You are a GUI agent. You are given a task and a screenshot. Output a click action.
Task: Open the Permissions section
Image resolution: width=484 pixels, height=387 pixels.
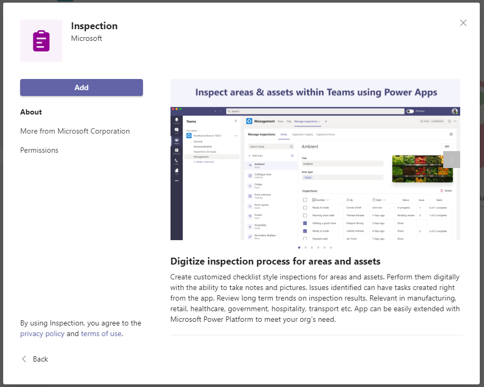click(39, 150)
